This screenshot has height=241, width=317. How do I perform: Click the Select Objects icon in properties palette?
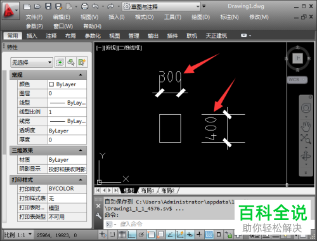[x=71, y=62]
